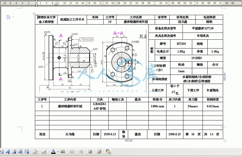Click select multiple objects icon
The height and width of the screenshot is (157, 242).
point(108,152)
